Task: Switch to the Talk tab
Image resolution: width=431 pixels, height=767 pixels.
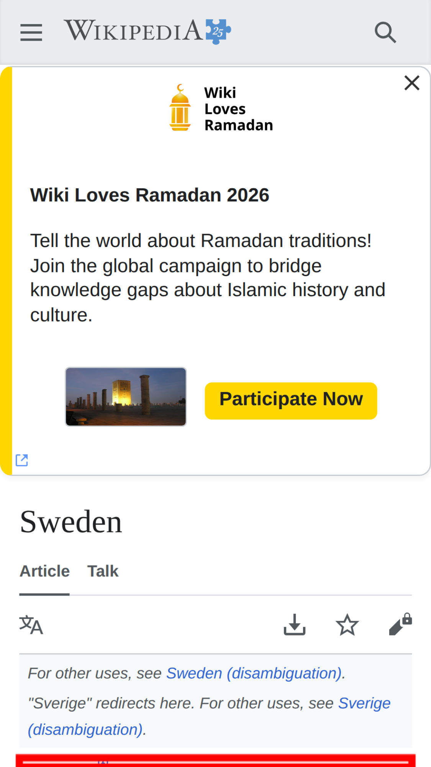Action: [103, 571]
